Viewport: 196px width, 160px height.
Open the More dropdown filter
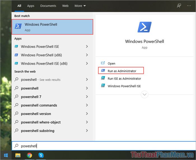pyautogui.click(x=80, y=6)
